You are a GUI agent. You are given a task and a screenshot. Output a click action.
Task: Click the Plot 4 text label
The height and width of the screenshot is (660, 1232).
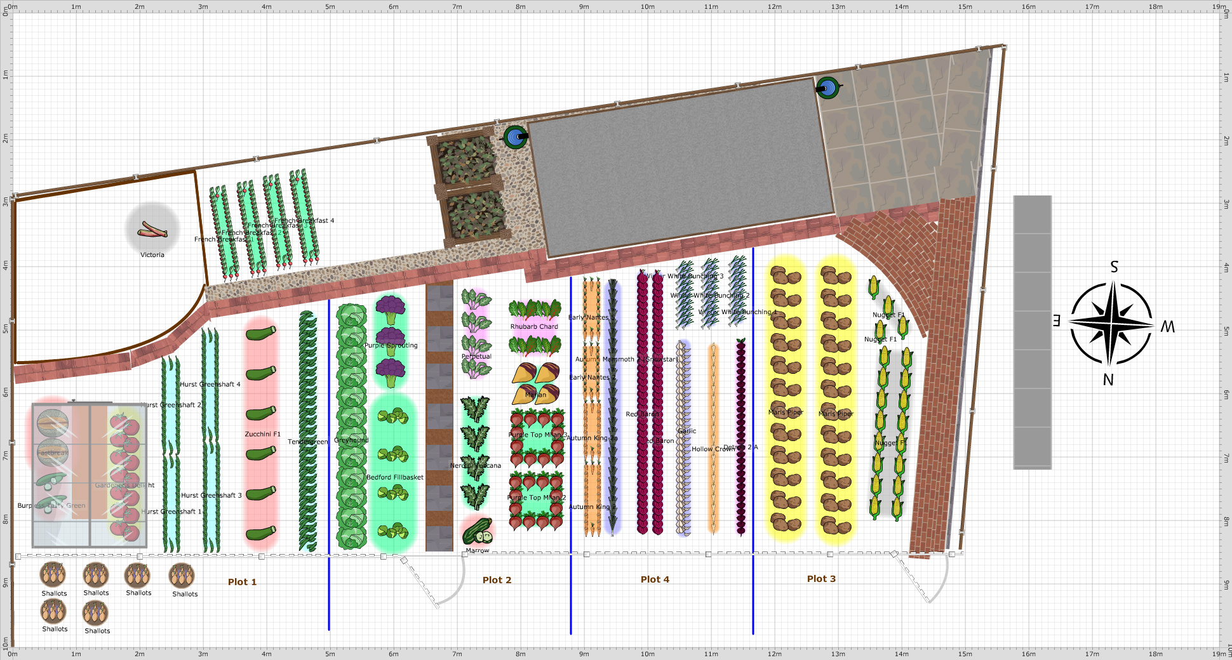[655, 579]
